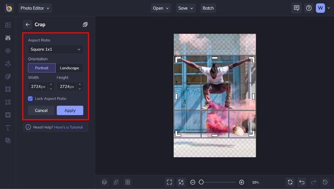Image resolution: width=334 pixels, height=189 pixels.
Task: Click the bottom edge crop handle
Action: 215,135
